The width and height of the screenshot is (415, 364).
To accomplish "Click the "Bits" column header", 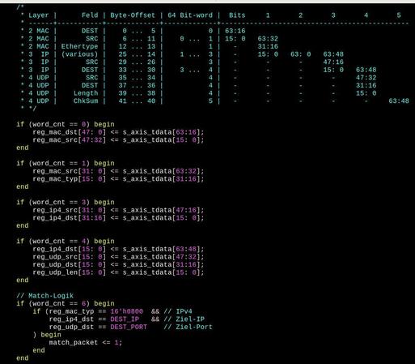I will pos(237,15).
